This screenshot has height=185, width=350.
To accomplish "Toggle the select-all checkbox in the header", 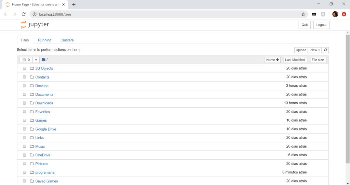I will [24, 60].
